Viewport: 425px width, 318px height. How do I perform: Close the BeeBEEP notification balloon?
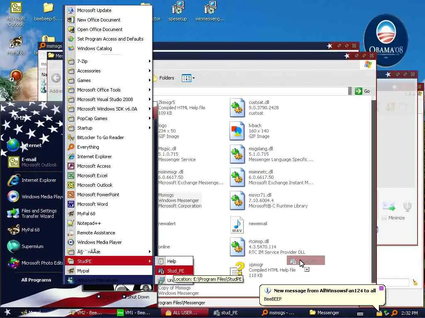[381, 288]
